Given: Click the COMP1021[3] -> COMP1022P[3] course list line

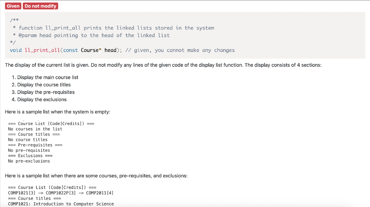Looking at the screenshot, I should [x=61, y=193].
